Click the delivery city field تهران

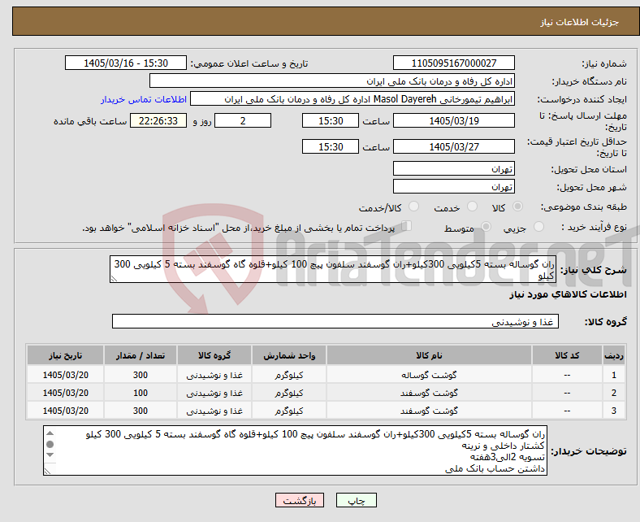tap(453, 186)
